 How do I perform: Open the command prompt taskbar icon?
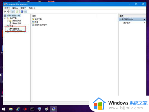click(32, 109)
